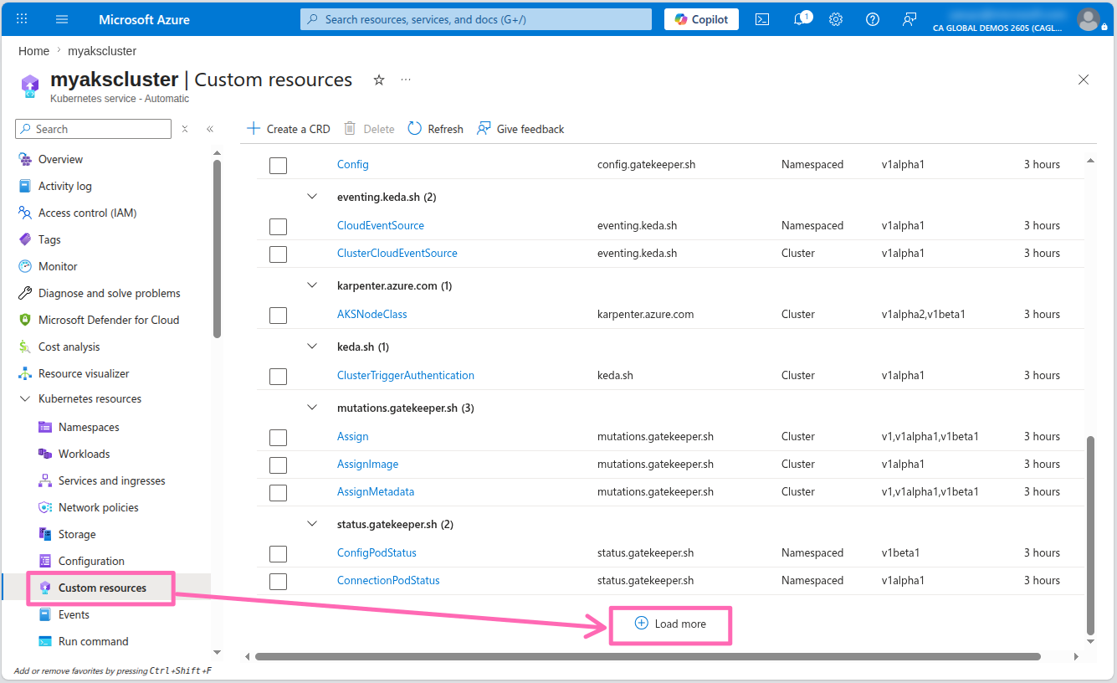Click the Access control (IAM) icon
This screenshot has height=683, width=1117.
pyautogui.click(x=24, y=213)
